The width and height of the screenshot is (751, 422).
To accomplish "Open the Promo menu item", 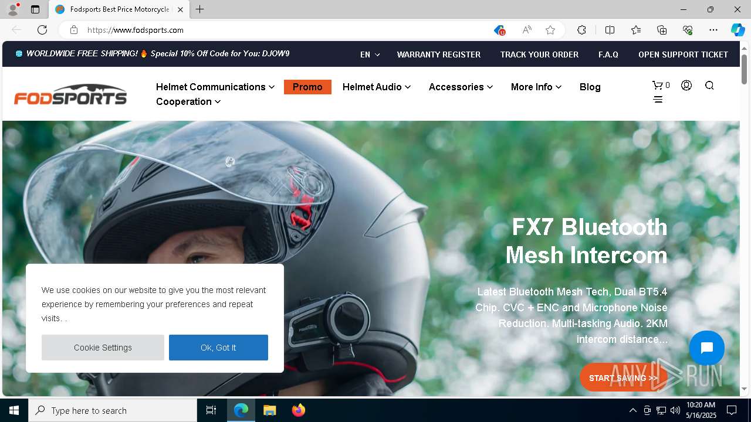I will pyautogui.click(x=307, y=87).
